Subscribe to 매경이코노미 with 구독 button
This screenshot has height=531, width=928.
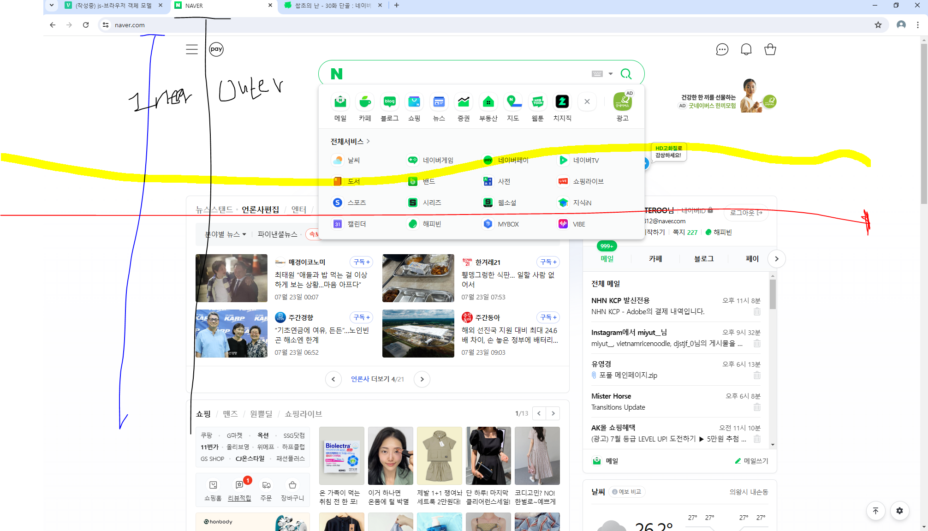(x=361, y=262)
